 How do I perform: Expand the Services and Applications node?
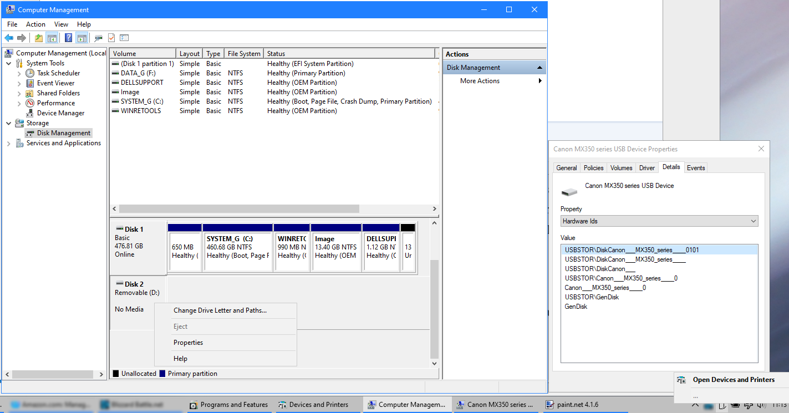pyautogui.click(x=9, y=143)
